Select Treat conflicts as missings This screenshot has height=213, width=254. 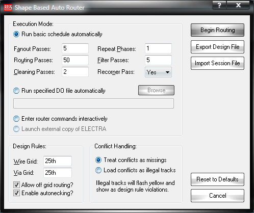pos(98,160)
